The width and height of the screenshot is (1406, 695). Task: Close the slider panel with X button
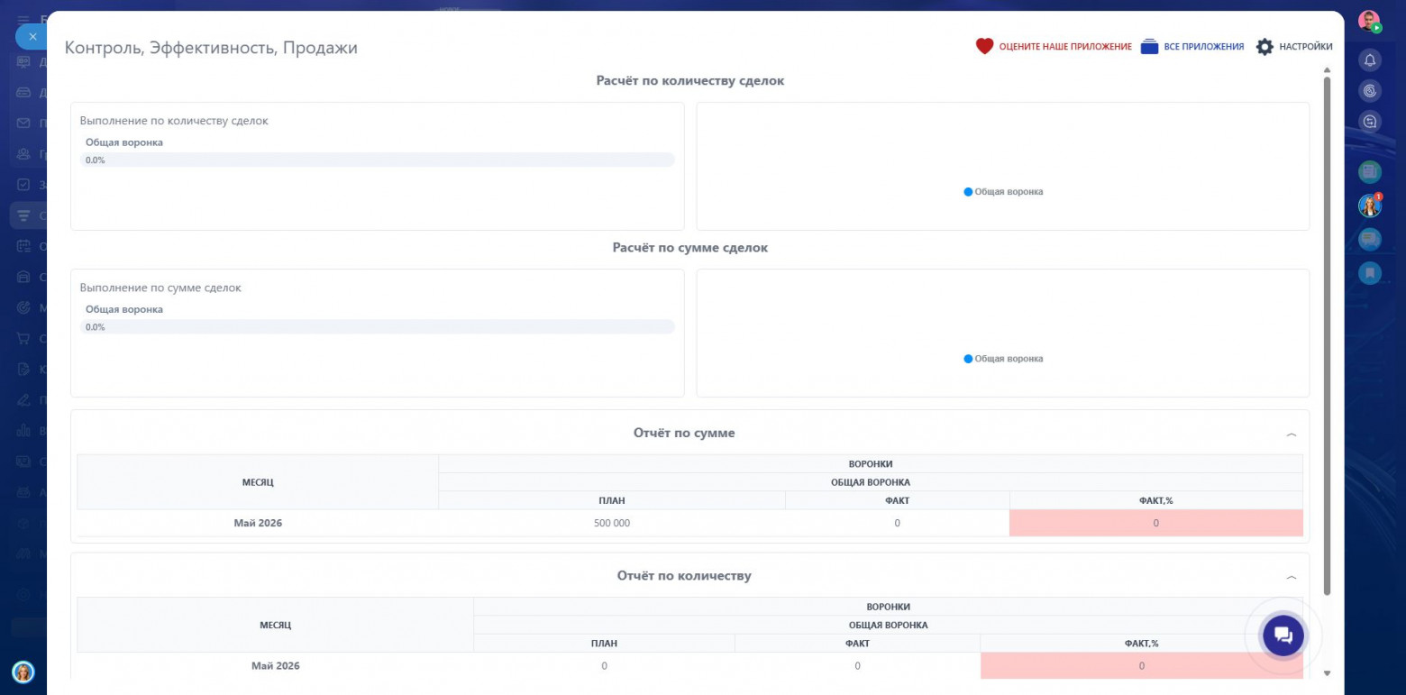32,37
